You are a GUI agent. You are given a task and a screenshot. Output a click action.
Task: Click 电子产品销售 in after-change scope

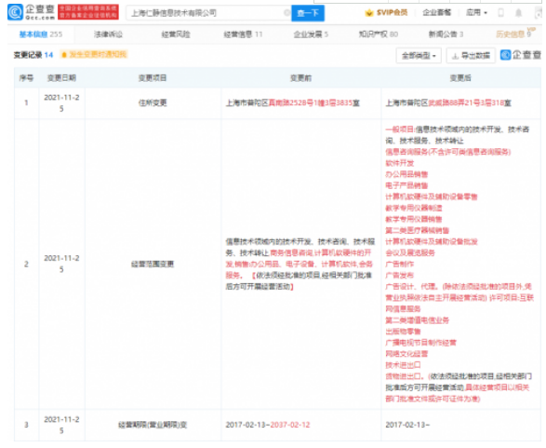(406, 185)
